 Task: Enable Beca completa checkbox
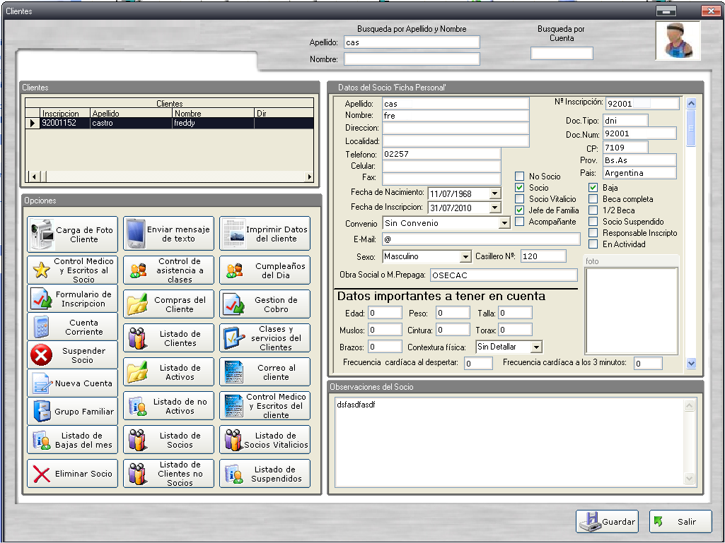point(593,199)
